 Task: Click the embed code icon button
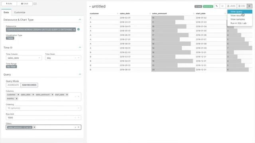(222, 6)
